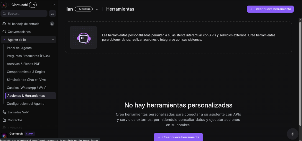Image resolution: width=302 pixels, height=141 pixels.
Task: Click top-right Crear nueva herramienta button
Action: (270, 9)
